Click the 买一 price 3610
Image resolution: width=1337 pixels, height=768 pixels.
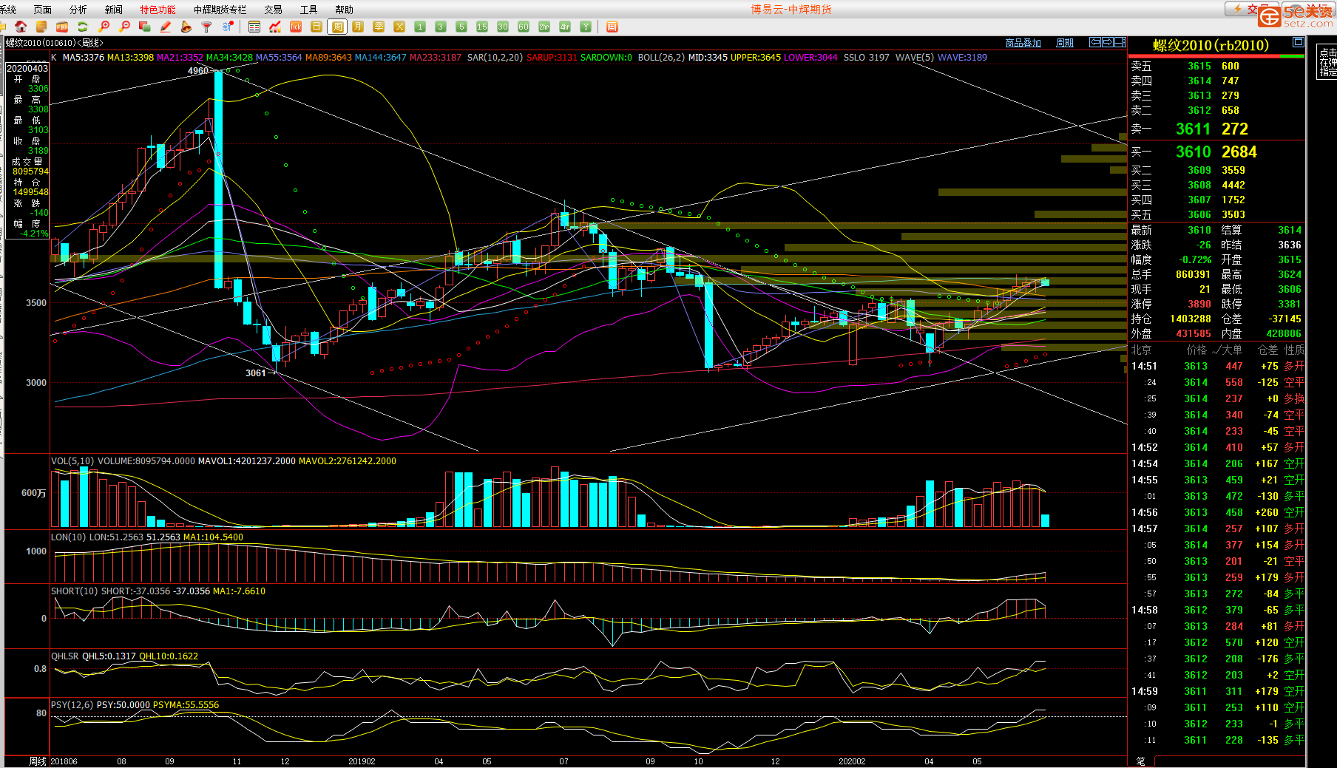point(1193,152)
